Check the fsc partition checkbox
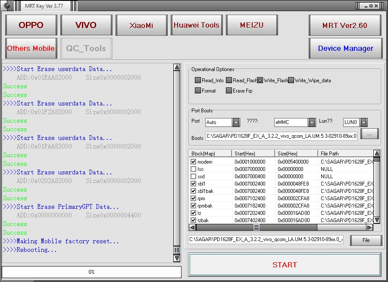Screen dimensions: 388x282 pyautogui.click(x=193, y=169)
